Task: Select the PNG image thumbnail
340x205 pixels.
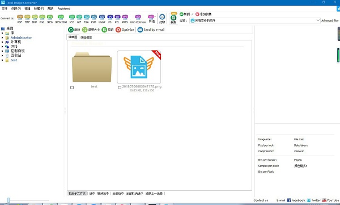Action: click(139, 67)
